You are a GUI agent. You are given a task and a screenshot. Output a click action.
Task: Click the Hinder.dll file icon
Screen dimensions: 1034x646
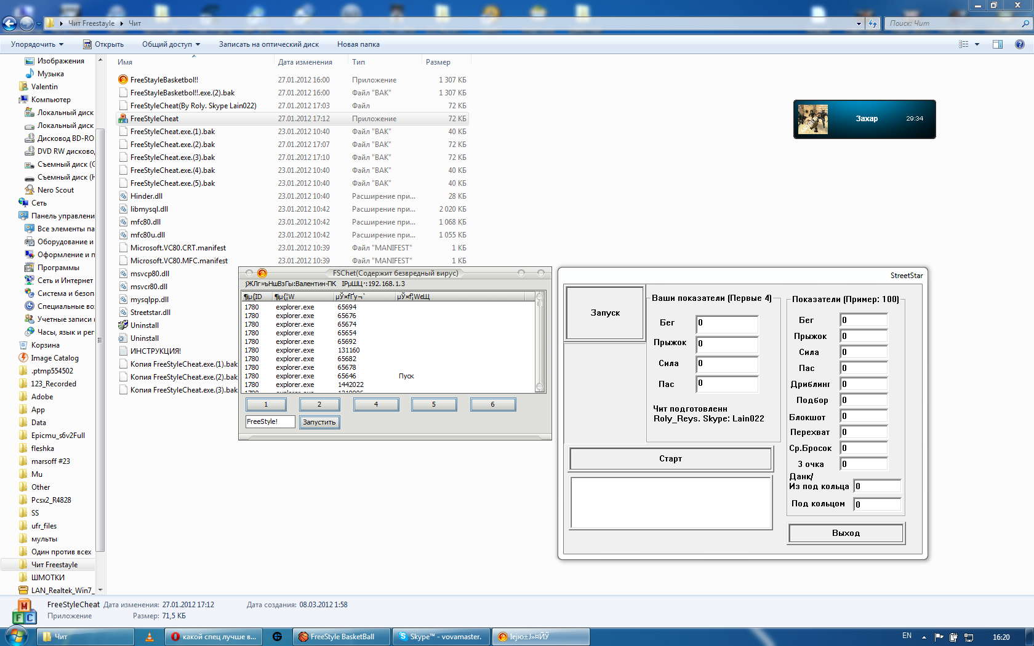click(x=123, y=196)
